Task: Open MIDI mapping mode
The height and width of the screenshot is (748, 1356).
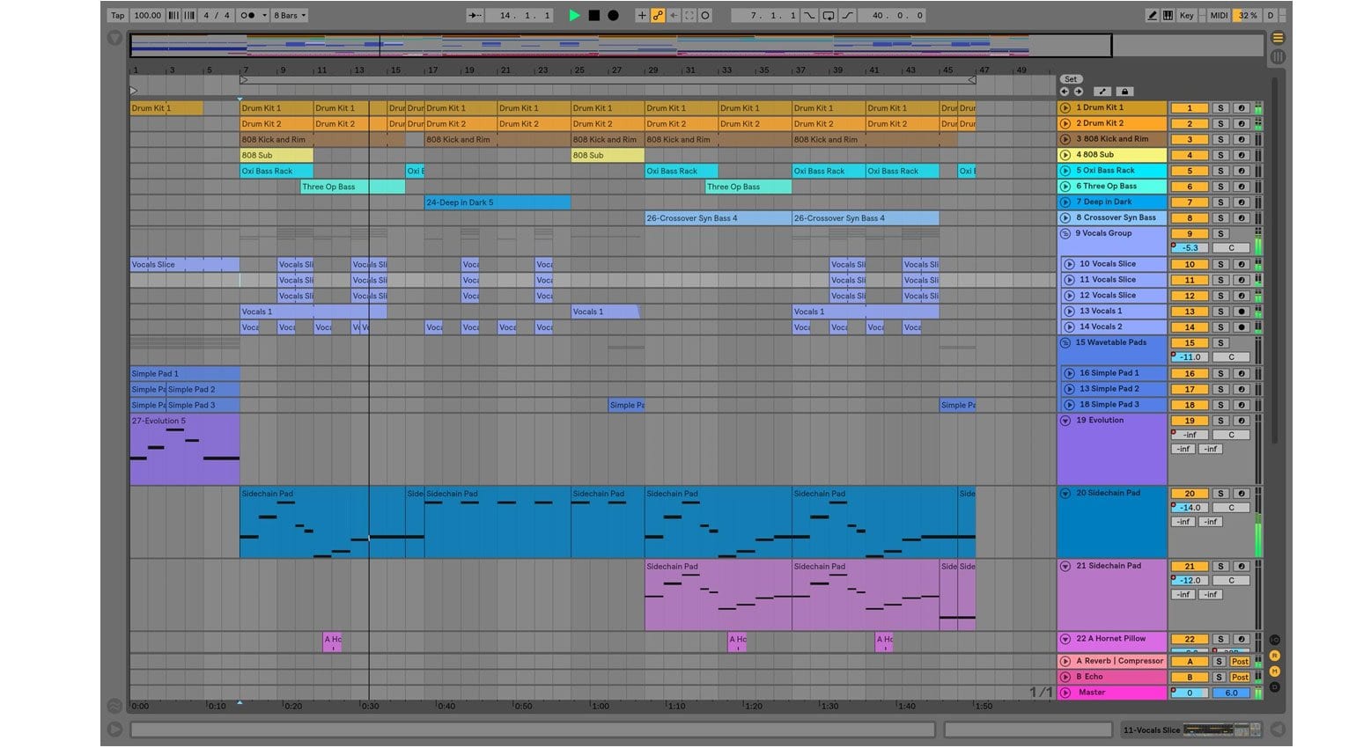Action: click(1219, 15)
